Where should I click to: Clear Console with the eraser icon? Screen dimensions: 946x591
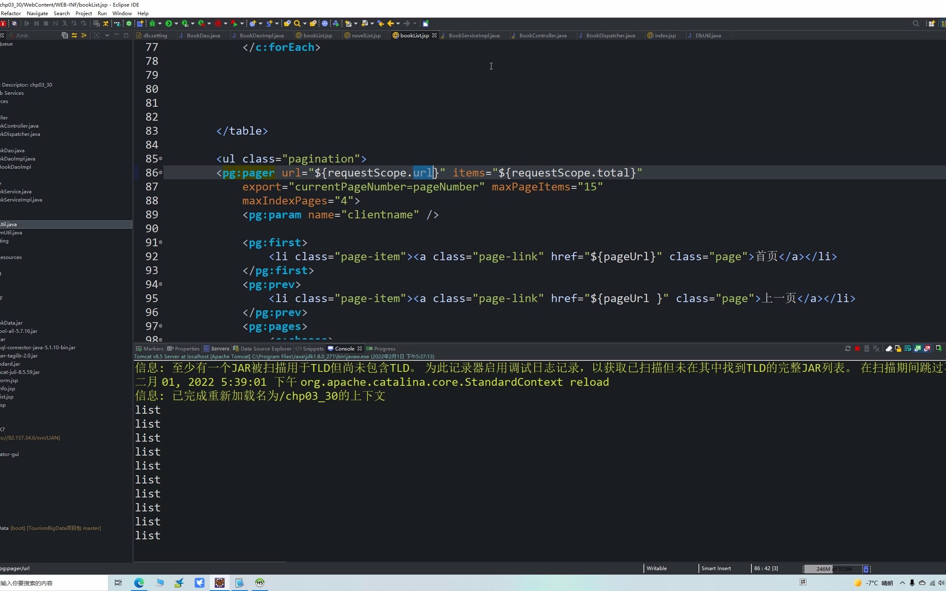click(x=889, y=348)
